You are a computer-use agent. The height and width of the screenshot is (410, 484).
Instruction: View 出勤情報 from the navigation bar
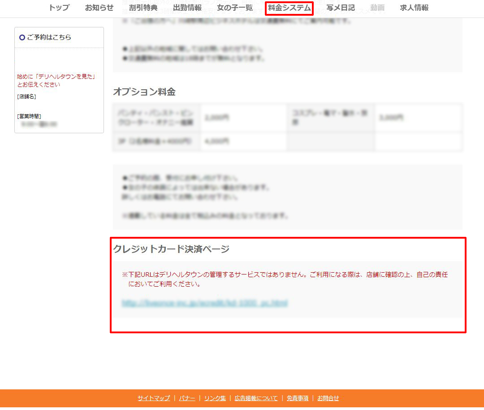187,8
